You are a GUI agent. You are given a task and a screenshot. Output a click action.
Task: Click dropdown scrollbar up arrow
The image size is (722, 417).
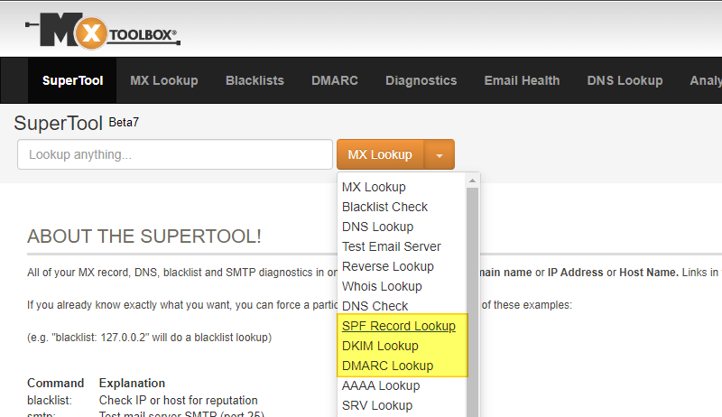(x=472, y=181)
